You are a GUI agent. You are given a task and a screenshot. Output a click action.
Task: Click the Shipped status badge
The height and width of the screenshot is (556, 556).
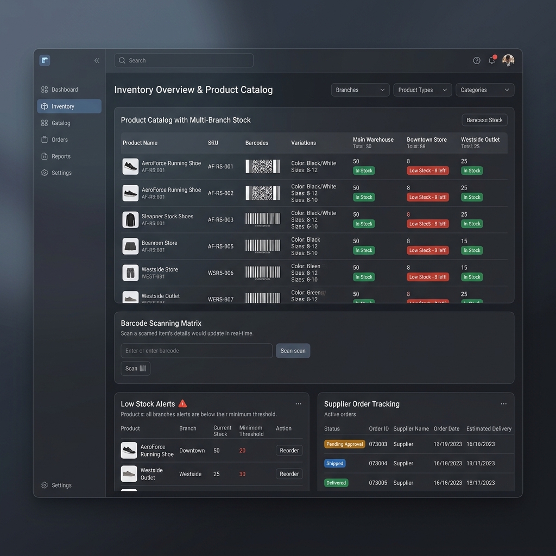pyautogui.click(x=334, y=463)
